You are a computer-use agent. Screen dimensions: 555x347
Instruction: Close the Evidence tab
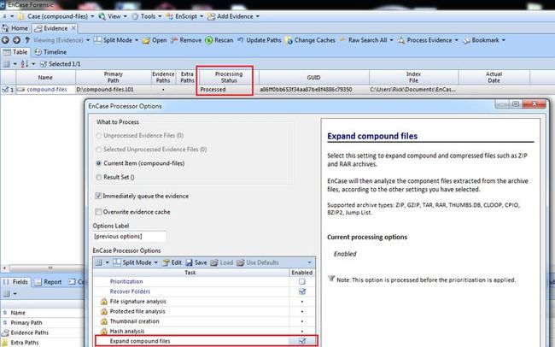point(73,27)
